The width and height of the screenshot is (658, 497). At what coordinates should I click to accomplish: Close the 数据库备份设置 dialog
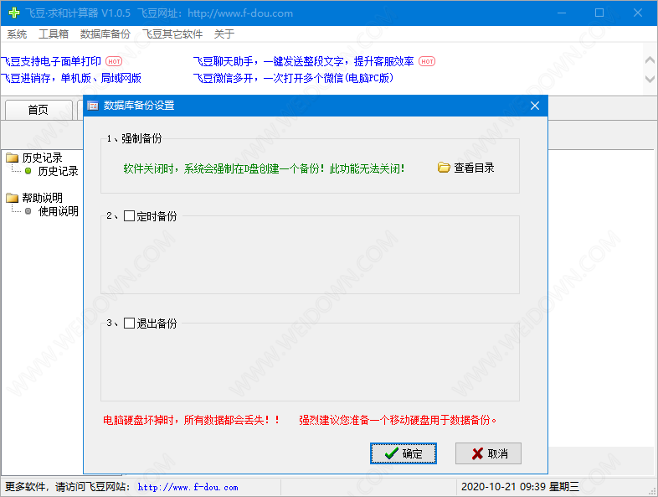click(535, 106)
